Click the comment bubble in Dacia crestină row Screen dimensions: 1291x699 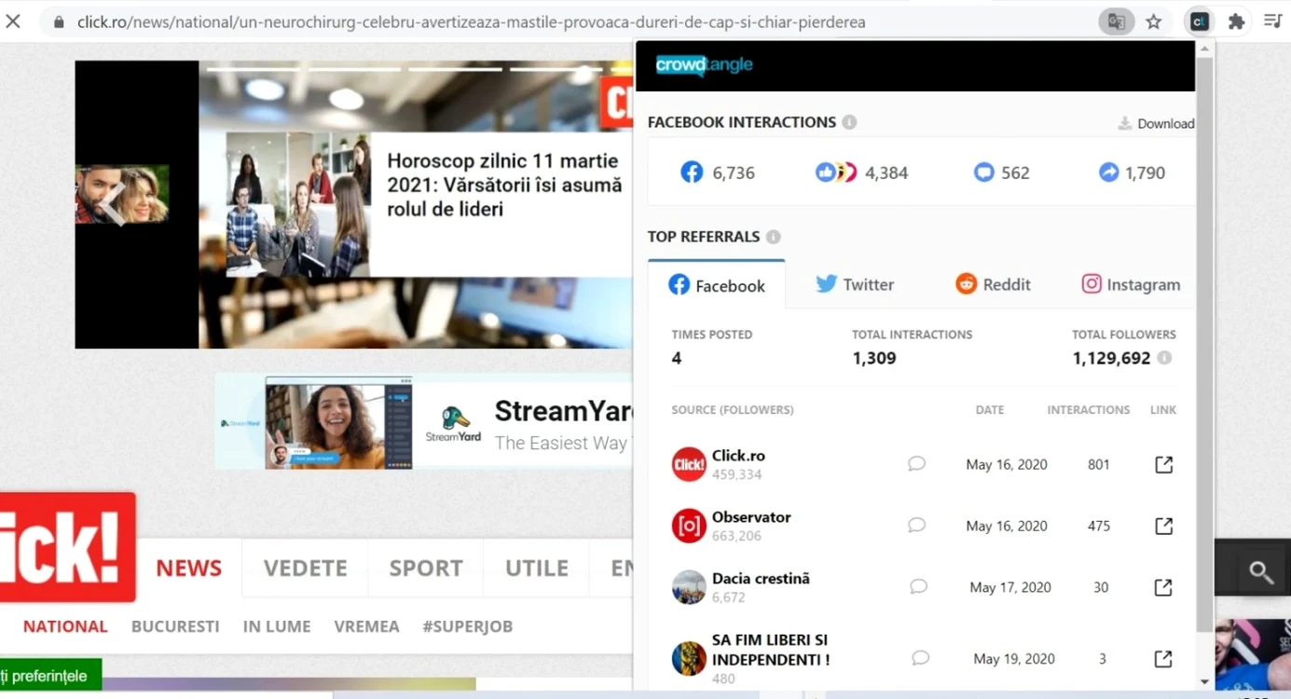918,587
